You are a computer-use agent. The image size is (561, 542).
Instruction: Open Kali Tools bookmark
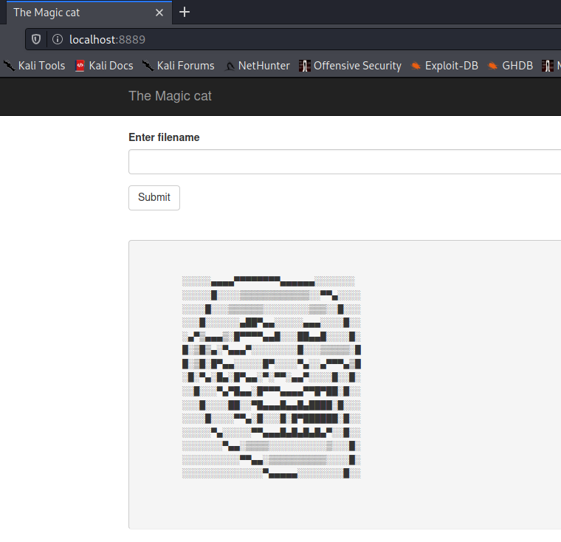pos(35,66)
